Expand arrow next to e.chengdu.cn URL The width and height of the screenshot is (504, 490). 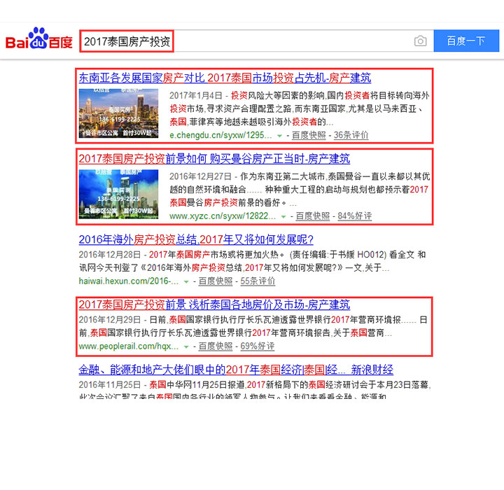(x=279, y=136)
